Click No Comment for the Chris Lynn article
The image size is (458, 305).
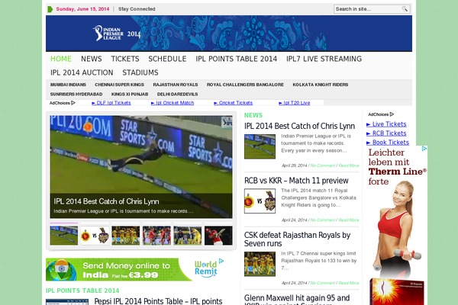click(322, 165)
